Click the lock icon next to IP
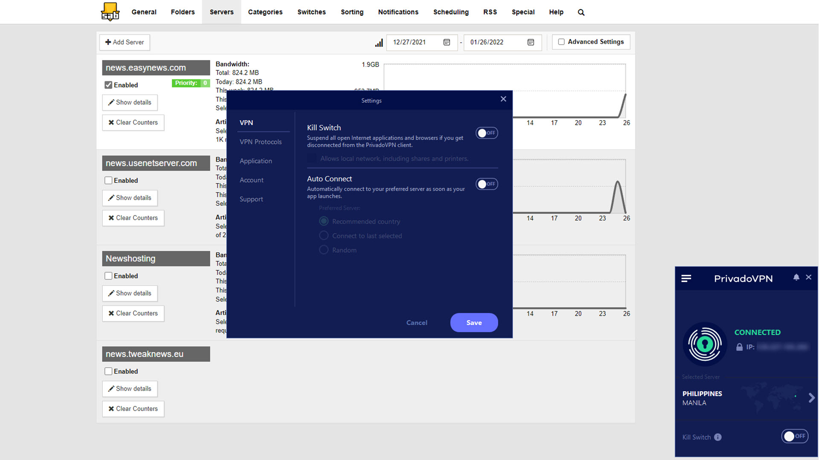This screenshot has height=460, width=819. [x=739, y=347]
